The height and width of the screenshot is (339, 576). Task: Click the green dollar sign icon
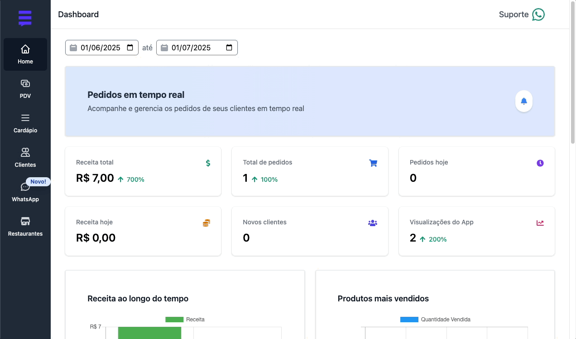pyautogui.click(x=208, y=163)
